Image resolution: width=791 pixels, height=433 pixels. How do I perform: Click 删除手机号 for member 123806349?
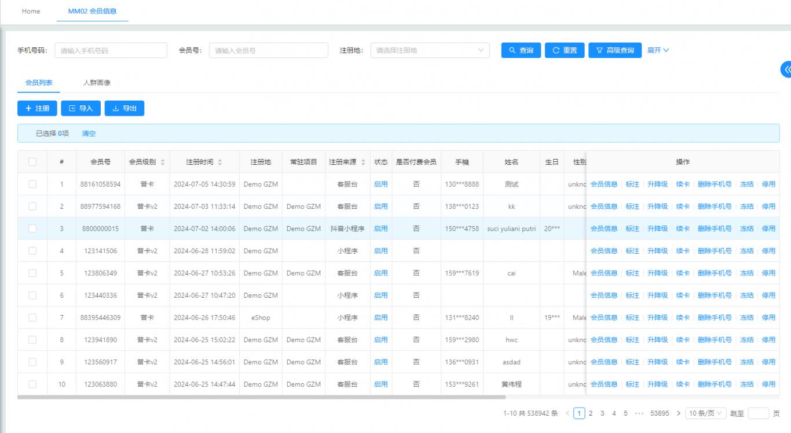click(x=715, y=273)
